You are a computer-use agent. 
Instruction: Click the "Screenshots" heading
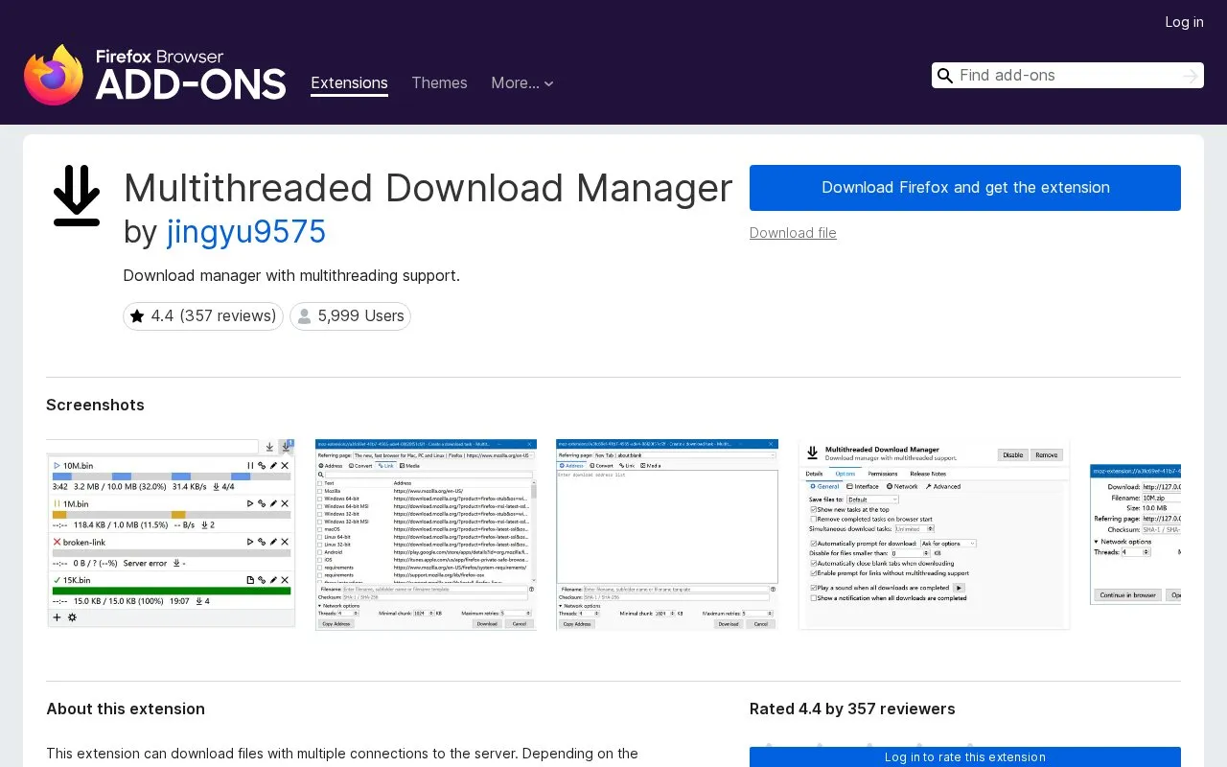(95, 405)
